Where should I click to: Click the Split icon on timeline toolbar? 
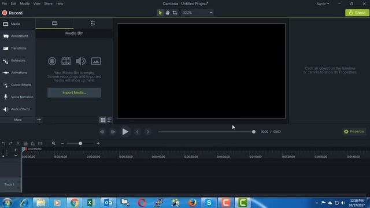click(x=40, y=143)
